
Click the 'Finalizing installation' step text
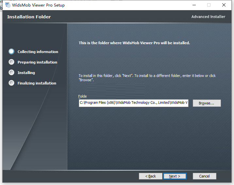37,83
